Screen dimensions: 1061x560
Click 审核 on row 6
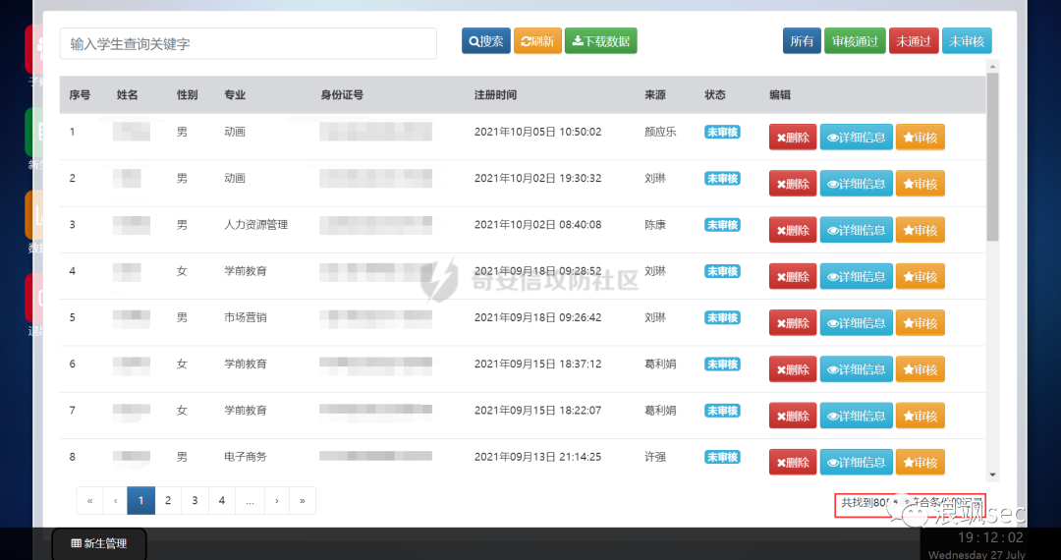click(920, 369)
